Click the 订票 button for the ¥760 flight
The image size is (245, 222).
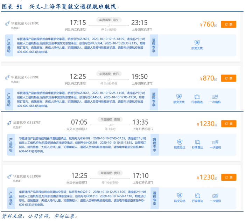coord(228,24)
